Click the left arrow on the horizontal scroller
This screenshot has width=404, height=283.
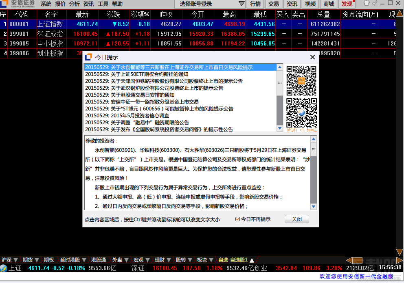point(349,260)
